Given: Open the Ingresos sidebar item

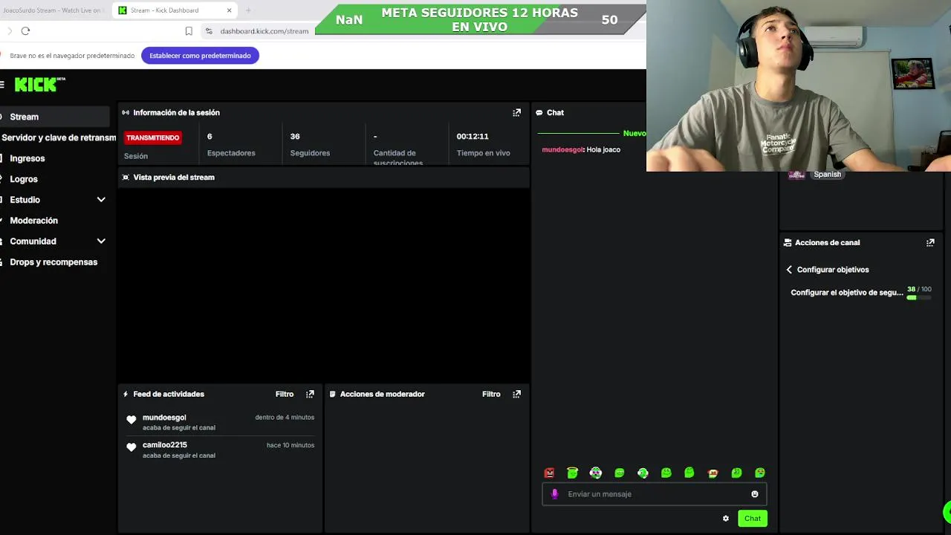Looking at the screenshot, I should pyautogui.click(x=27, y=158).
